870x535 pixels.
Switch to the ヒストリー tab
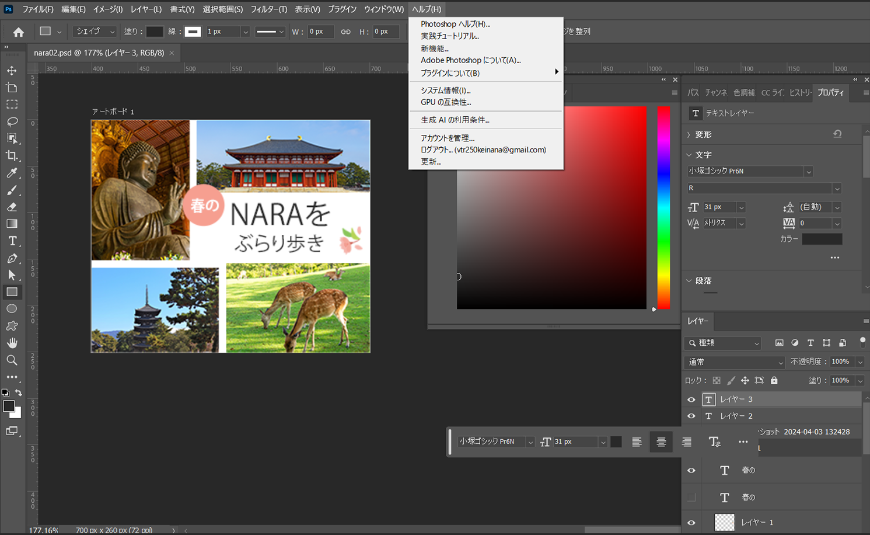pyautogui.click(x=800, y=92)
